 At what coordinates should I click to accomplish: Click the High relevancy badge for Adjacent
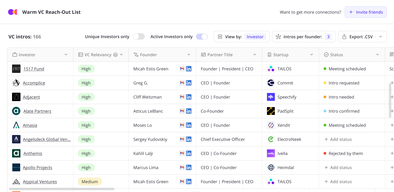[x=86, y=97]
